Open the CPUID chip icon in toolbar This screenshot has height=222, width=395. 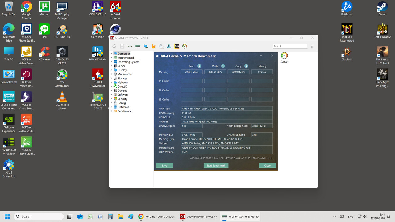[x=130, y=46]
